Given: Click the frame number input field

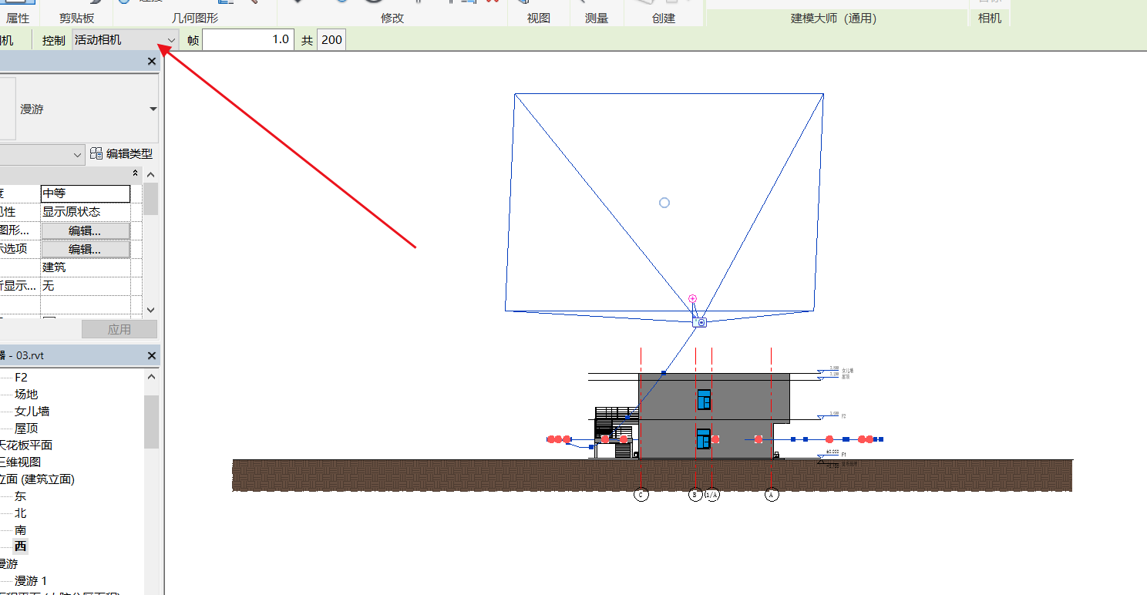Looking at the screenshot, I should (247, 40).
